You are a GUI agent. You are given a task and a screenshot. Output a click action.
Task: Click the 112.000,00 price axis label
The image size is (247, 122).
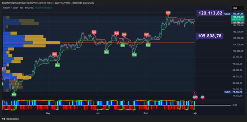238,32
